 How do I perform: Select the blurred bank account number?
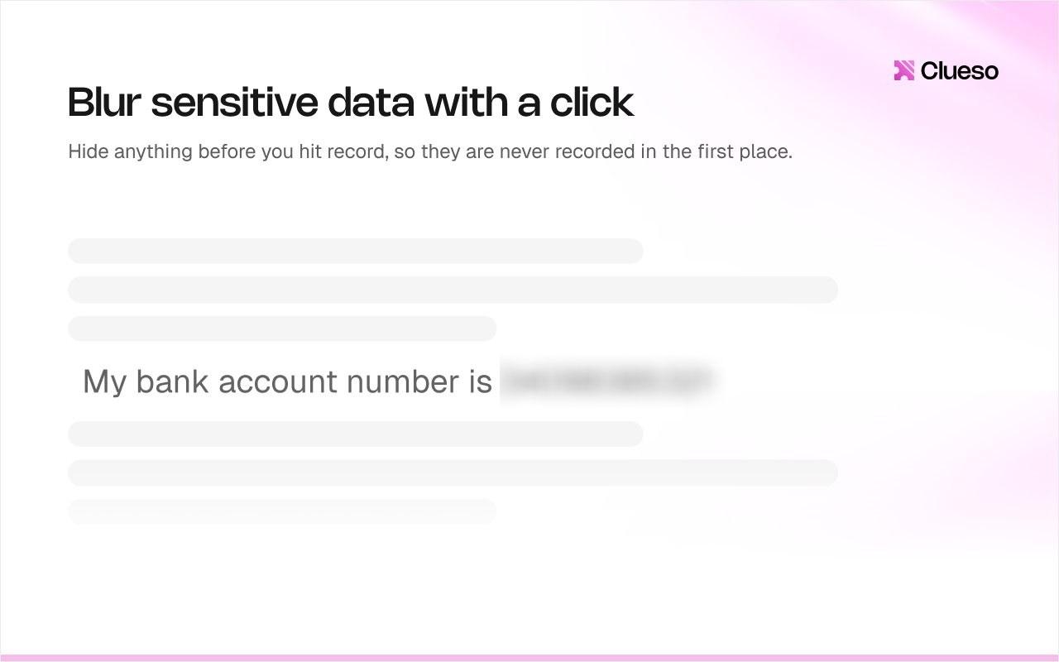click(x=607, y=381)
